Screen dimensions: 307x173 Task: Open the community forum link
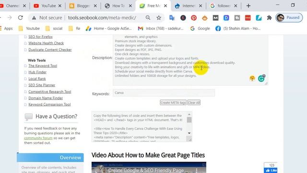pos(38,138)
